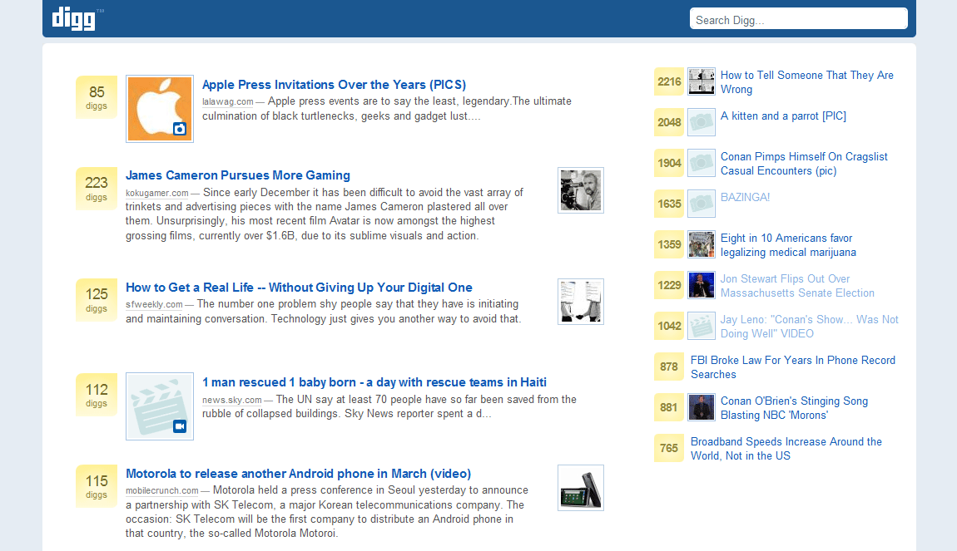957x551 pixels.
Task: Open the orange Apple logo thumbnail
Action: [x=159, y=109]
